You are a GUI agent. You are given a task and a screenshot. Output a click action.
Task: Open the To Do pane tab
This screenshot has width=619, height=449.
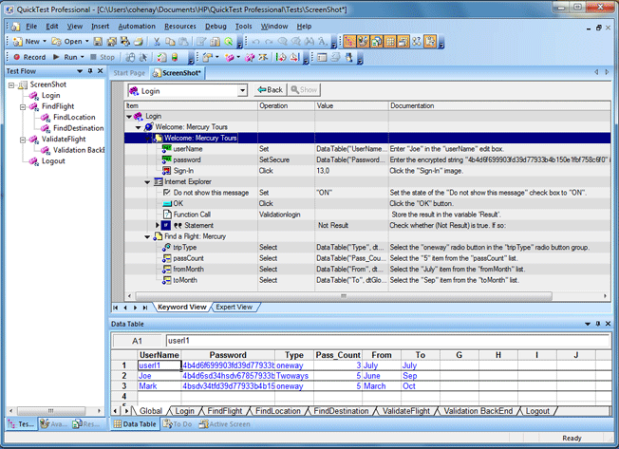[x=180, y=423]
